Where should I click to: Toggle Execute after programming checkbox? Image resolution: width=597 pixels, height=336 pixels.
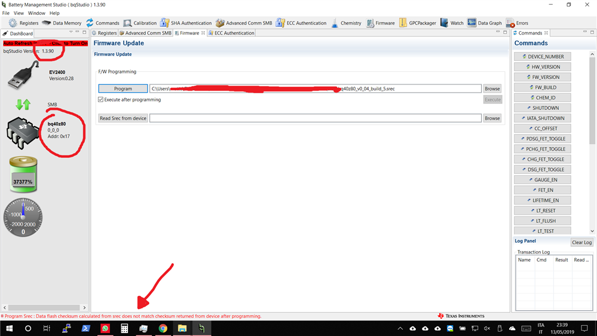(100, 99)
